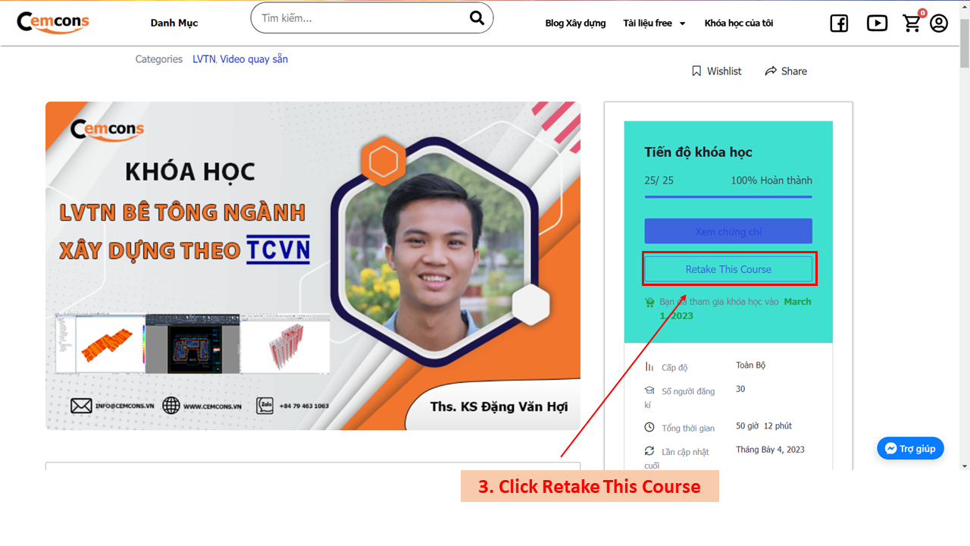This screenshot has height=546, width=970.
Task: Open the LVTN category link
Action: click(x=204, y=59)
